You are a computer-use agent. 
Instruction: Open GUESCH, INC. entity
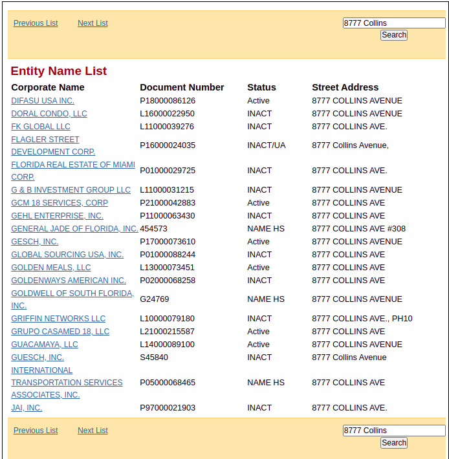[38, 357]
